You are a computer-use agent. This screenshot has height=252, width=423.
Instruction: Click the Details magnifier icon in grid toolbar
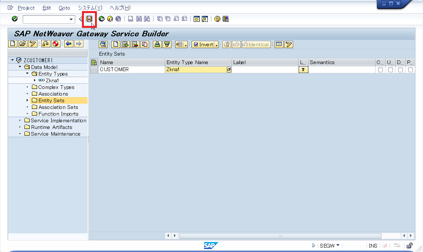point(103,44)
